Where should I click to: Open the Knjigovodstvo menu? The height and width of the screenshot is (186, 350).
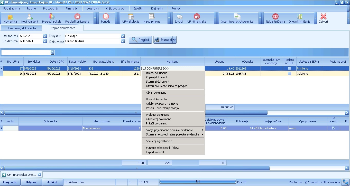tap(115, 8)
